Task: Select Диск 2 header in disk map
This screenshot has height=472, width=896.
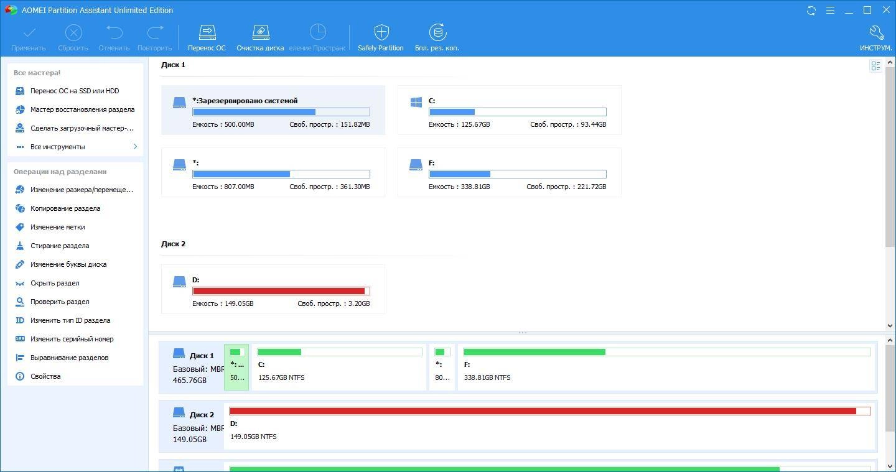Action: coord(192,427)
